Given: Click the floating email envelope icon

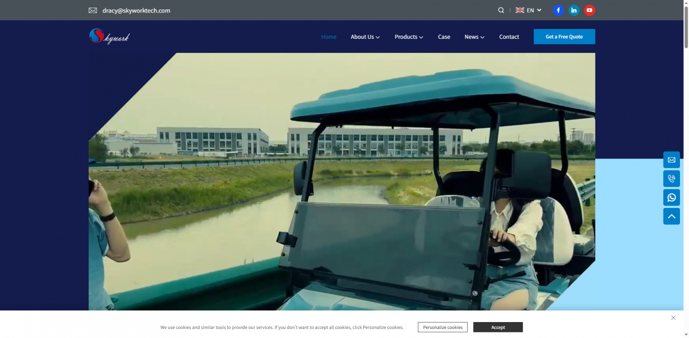Looking at the screenshot, I should click(x=671, y=160).
